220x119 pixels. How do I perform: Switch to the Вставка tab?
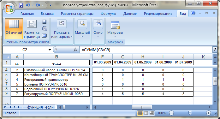[47, 14]
